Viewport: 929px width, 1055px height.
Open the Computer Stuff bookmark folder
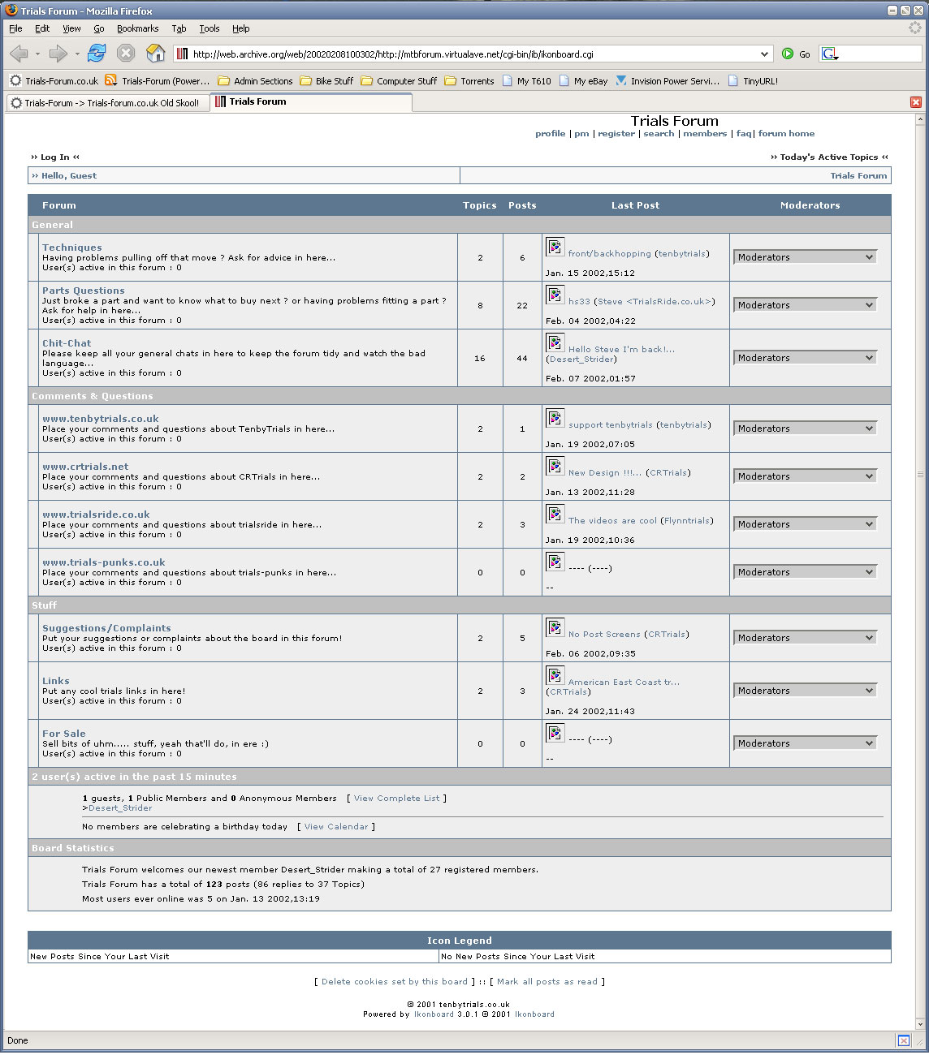click(399, 81)
